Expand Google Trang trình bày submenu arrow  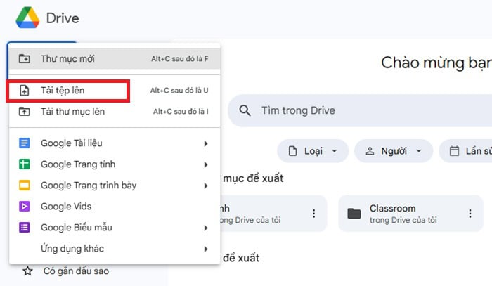pos(206,186)
